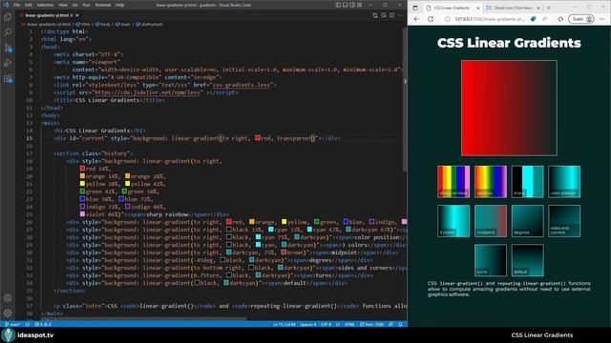Click the browser favorites star icon
Image resolution: width=611 pixels, height=343 pixels.
pyautogui.click(x=560, y=19)
